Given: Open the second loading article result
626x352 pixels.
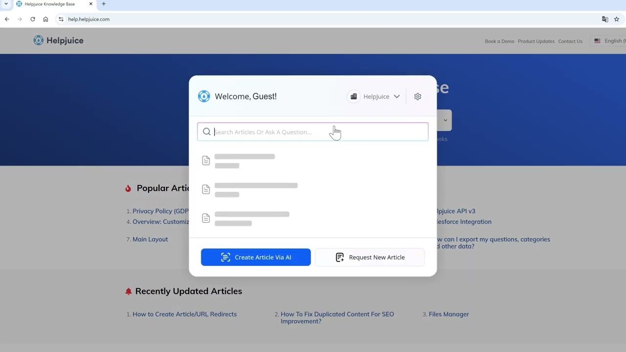Looking at the screenshot, I should click(313, 190).
